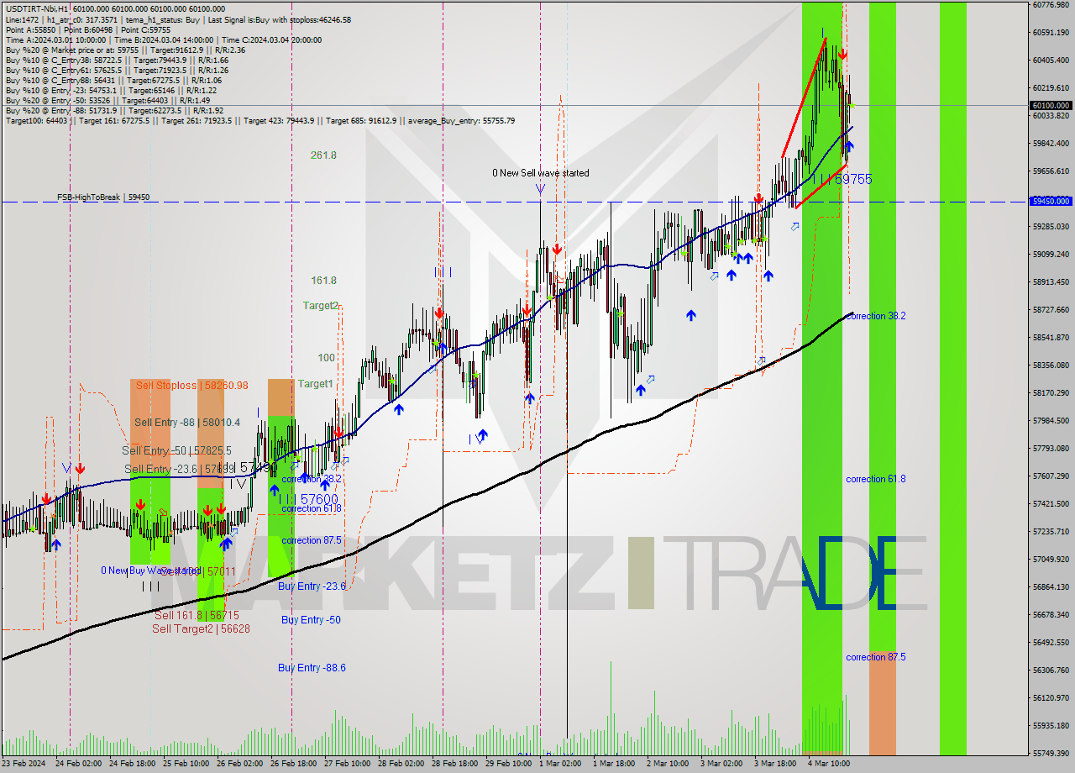Screen dimensions: 1075x773
Task: Click the '3 Mar 18:00' time axis label
Action: pos(777,764)
